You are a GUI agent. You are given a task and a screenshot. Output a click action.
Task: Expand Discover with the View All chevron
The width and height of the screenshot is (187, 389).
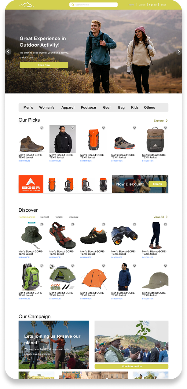[167, 217]
